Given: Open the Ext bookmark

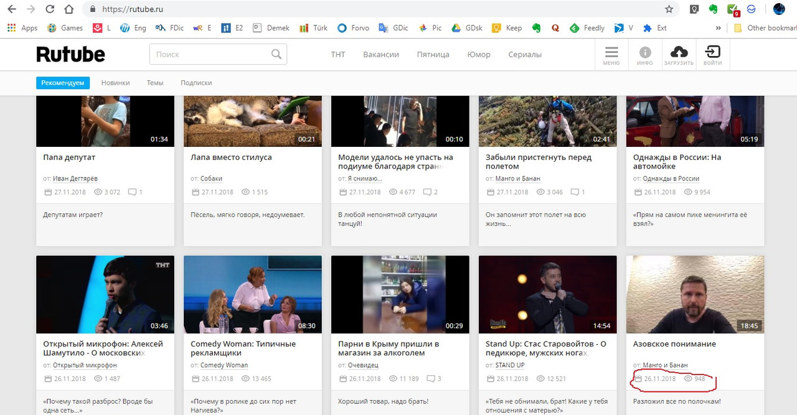Looking at the screenshot, I should [654, 28].
